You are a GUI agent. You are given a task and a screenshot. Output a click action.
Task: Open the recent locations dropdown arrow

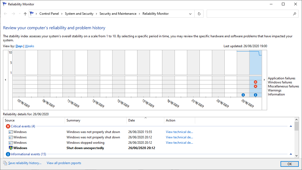[19, 14]
